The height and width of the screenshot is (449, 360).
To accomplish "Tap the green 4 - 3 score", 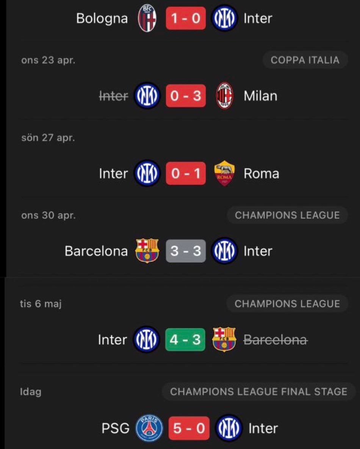I will click(x=185, y=339).
